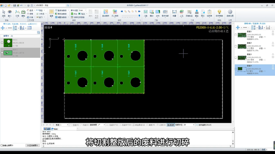The width and height of the screenshot is (275, 154).
Task: Select the 引线 lead line tool
Action: (x=17, y=13)
